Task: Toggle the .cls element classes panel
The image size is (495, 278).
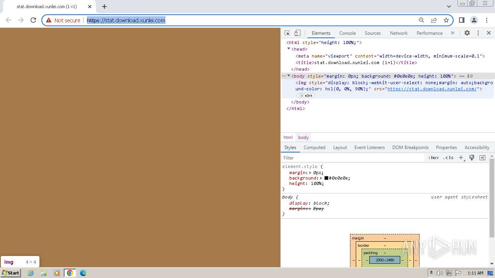Action: (449, 158)
